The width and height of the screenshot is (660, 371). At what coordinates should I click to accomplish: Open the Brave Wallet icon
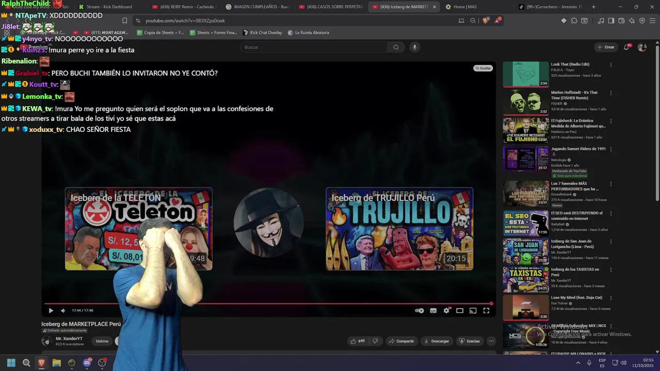[x=621, y=21]
